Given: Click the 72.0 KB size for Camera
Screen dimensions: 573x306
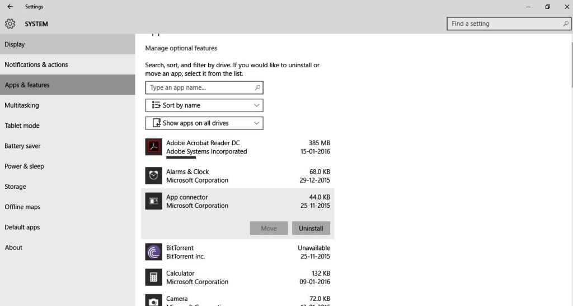Looking at the screenshot, I should 320,299.
